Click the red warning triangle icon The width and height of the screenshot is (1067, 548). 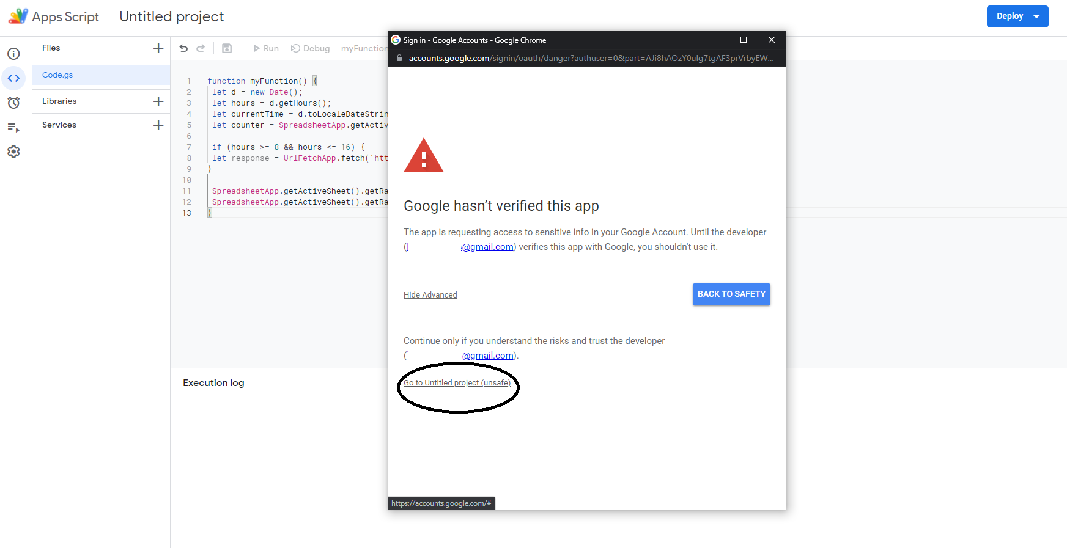[424, 155]
